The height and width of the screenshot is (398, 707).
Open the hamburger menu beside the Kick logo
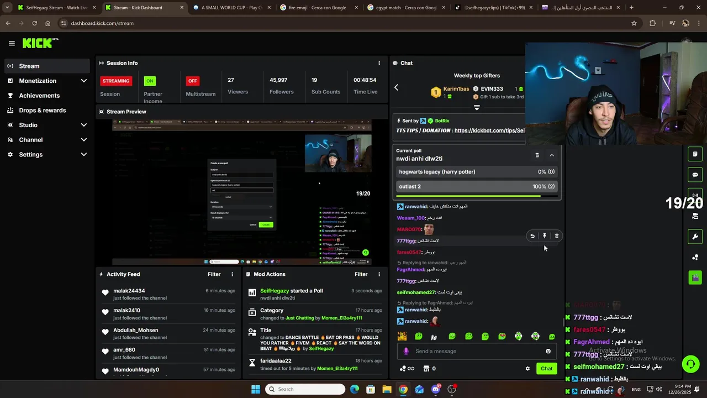(x=12, y=43)
